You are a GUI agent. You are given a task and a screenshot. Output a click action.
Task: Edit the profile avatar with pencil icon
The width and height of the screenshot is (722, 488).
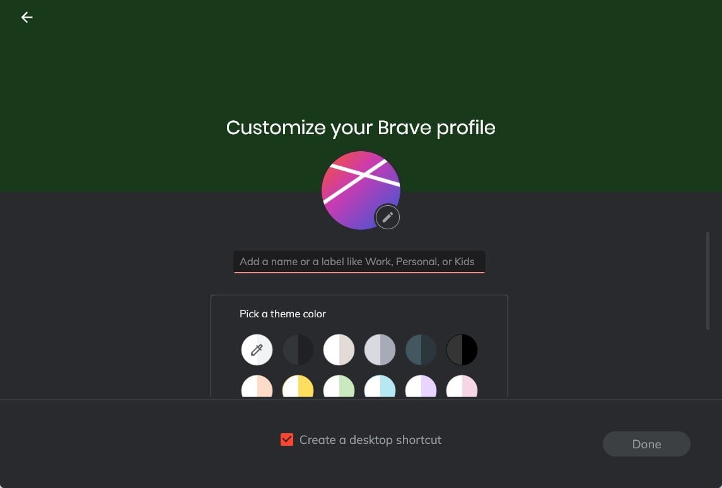tap(387, 217)
